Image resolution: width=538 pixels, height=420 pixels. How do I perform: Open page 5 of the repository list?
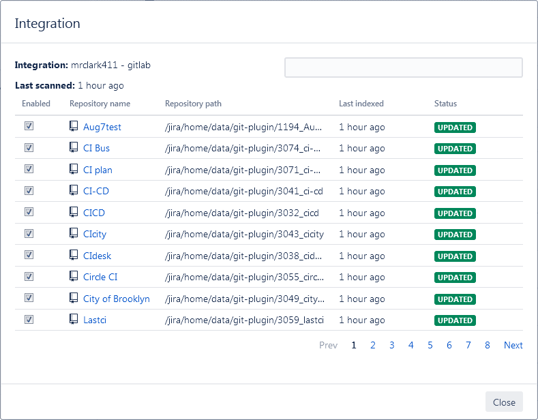tap(430, 345)
